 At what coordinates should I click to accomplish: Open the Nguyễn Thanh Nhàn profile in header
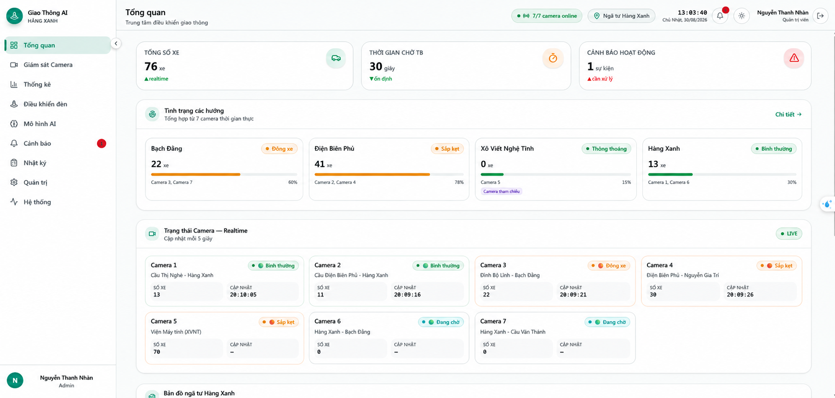[x=783, y=16]
